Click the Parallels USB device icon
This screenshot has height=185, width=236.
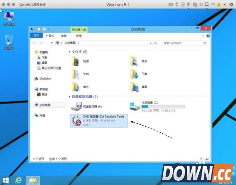(177, 5)
